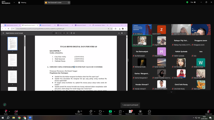Click the Zoom icon in the taskbar
Image resolution: width=214 pixels, height=120 pixels.
(x=30, y=118)
